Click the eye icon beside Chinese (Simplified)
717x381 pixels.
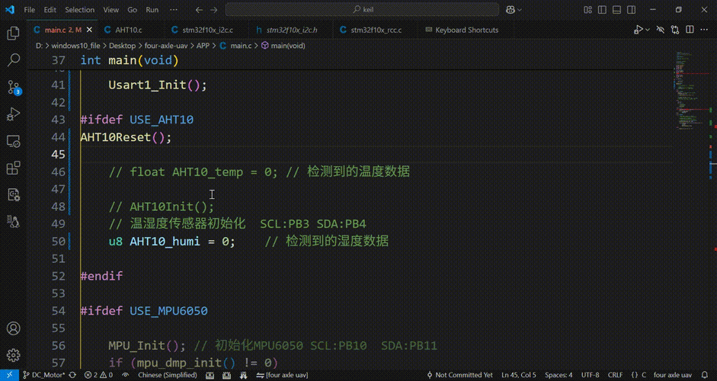(125, 375)
